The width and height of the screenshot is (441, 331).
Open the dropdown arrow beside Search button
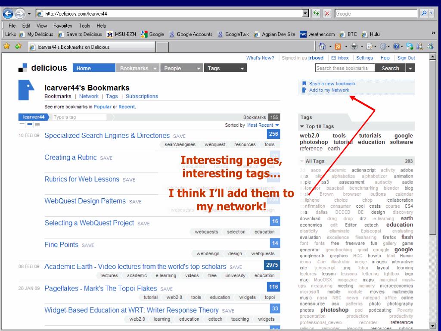[410, 68]
